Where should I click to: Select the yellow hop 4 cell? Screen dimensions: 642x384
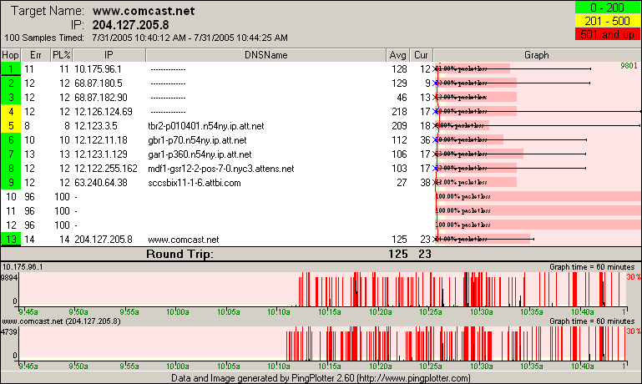point(11,111)
